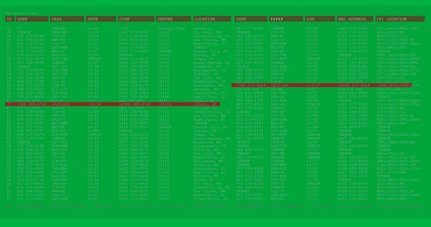
Task: Click IP value 'K9R::R6T::88P::HQM:'
Action: [x=398, y=101]
